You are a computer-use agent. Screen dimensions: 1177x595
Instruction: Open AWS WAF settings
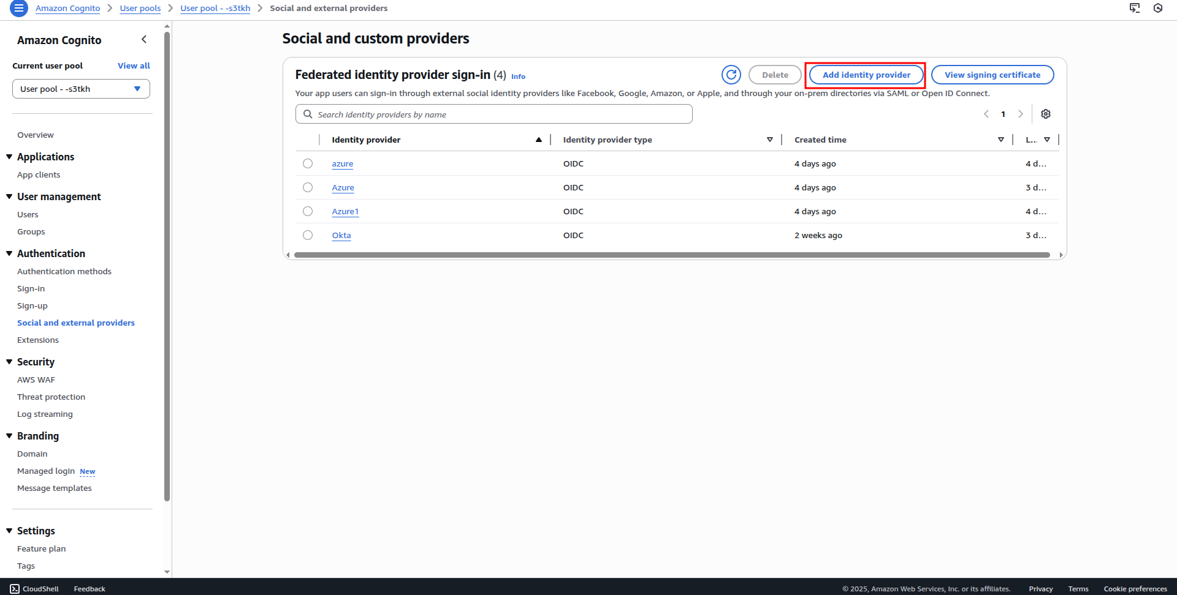click(36, 380)
